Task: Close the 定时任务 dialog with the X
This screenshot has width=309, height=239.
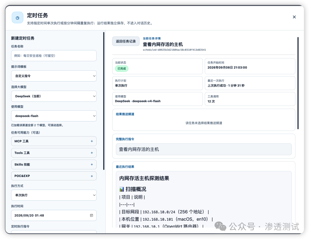Action: coord(294,17)
